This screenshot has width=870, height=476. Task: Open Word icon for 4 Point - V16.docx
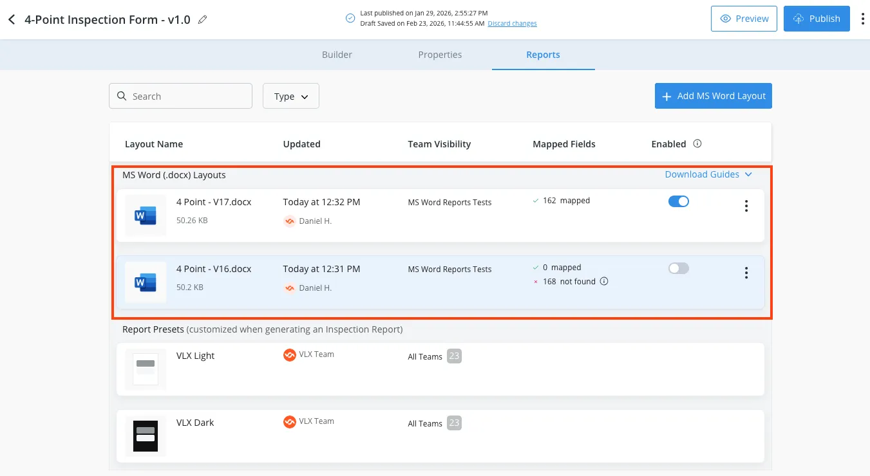point(146,282)
